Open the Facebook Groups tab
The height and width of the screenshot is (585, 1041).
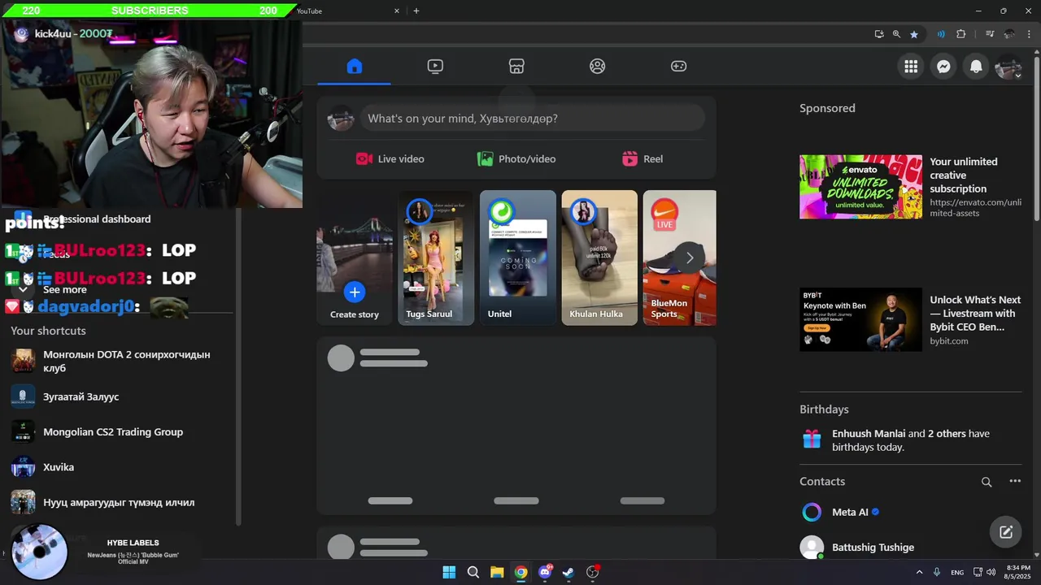coord(598,67)
